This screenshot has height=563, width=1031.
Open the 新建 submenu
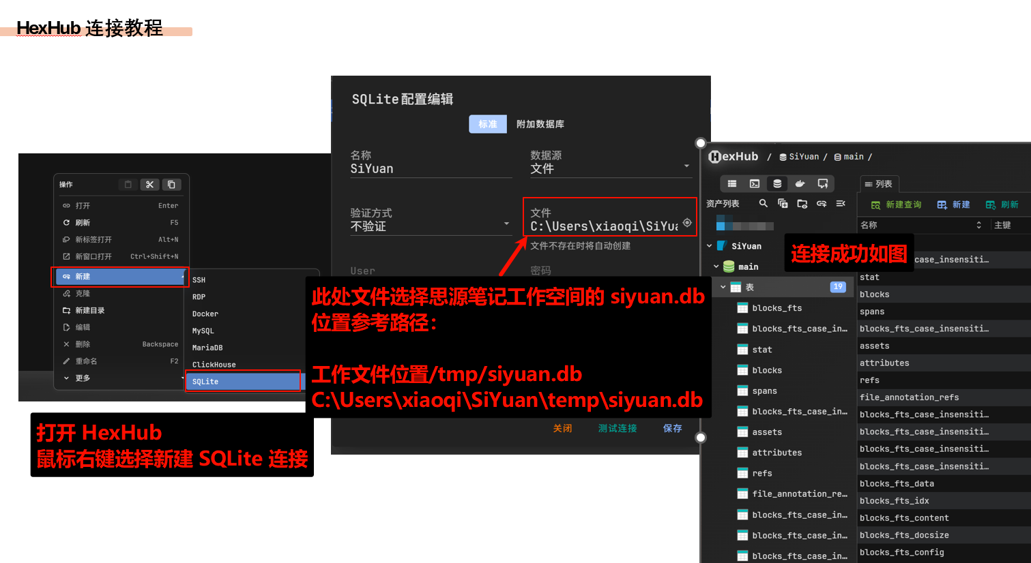[x=120, y=277]
